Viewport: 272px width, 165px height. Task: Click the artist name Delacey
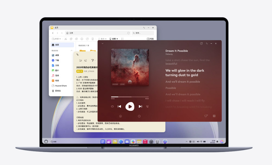(x=169, y=54)
